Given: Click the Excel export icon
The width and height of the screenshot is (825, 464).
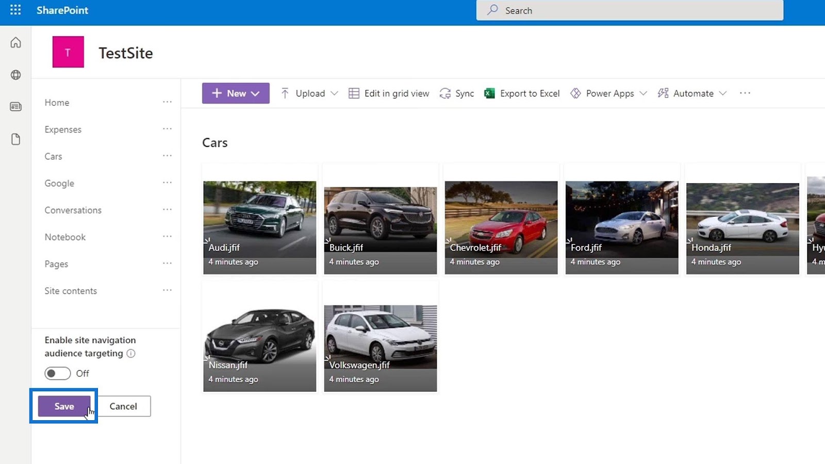Looking at the screenshot, I should pyautogui.click(x=489, y=93).
